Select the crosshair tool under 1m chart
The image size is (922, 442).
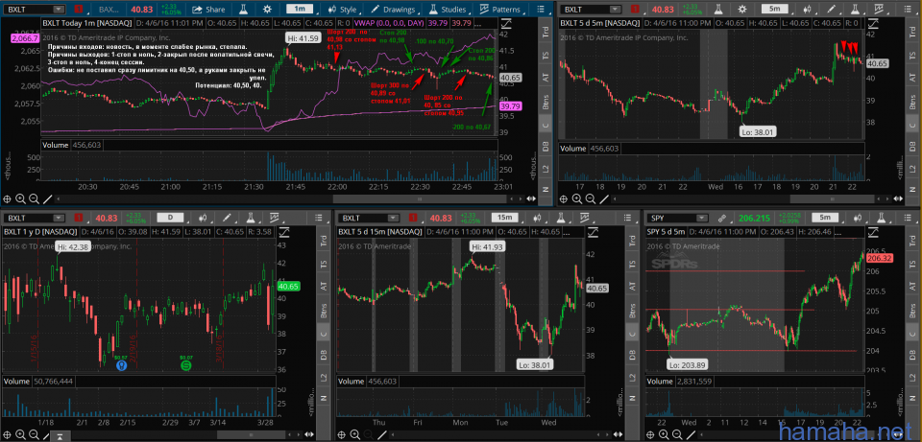pyautogui.click(x=8, y=199)
